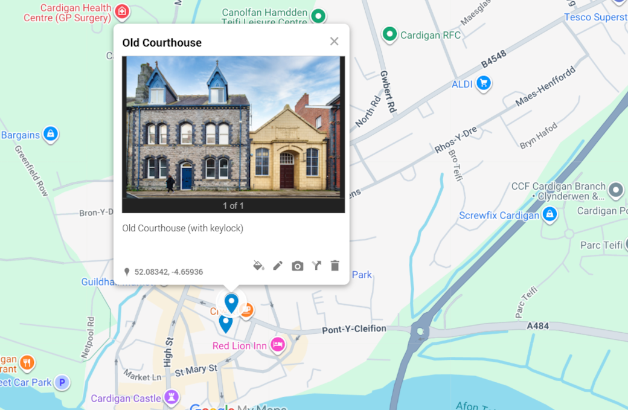Click the Bargains shop marker icon
This screenshot has height=410, width=628.
pyautogui.click(x=51, y=134)
